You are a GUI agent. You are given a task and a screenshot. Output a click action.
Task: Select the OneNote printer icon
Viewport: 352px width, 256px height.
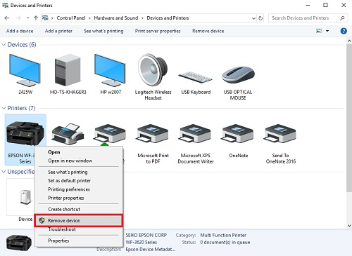coord(238,133)
